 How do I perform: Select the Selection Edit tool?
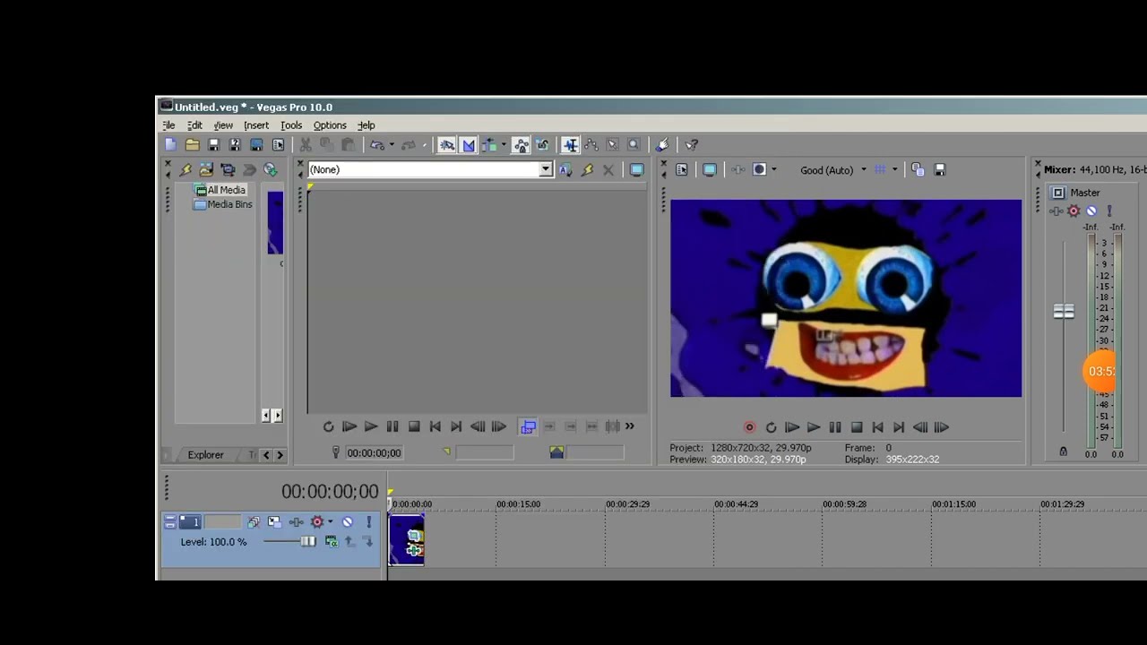click(x=613, y=144)
